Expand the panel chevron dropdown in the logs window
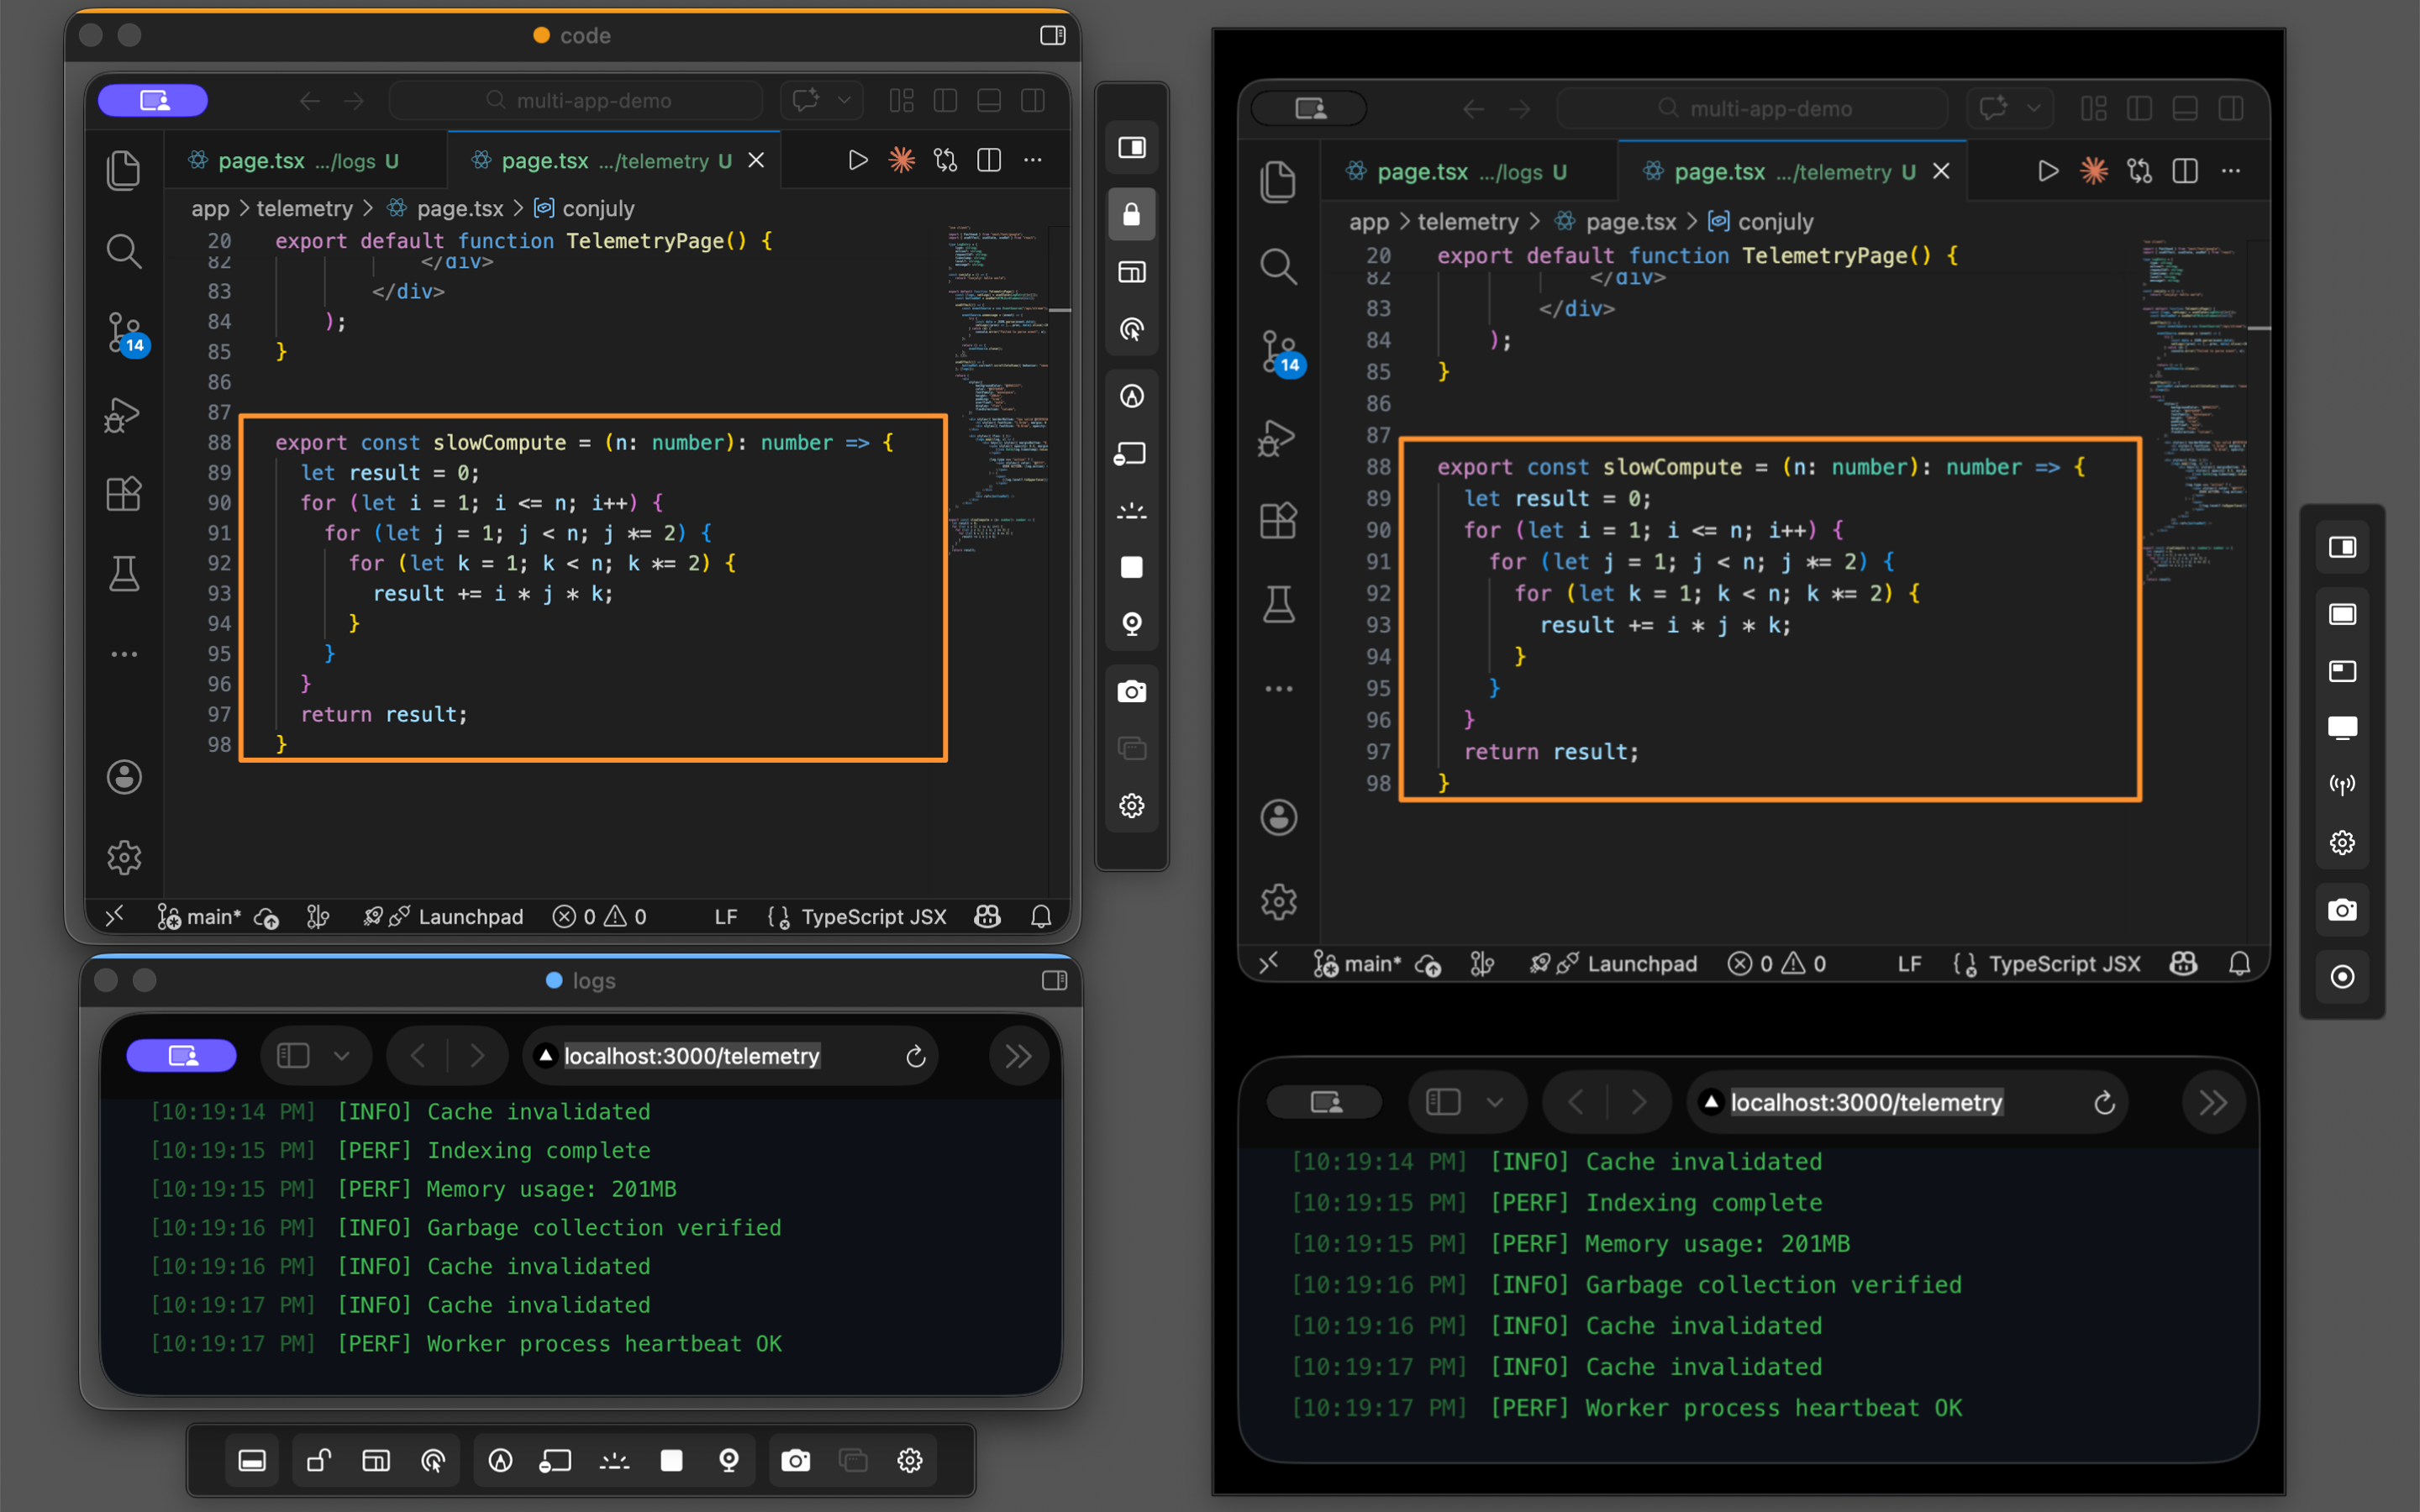Screen dimensions: 2420x1512 pos(342,1055)
